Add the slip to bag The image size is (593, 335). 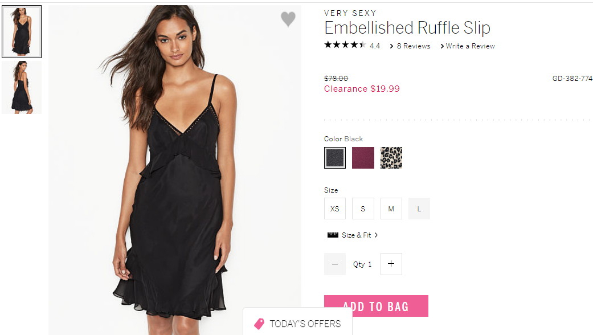click(376, 306)
